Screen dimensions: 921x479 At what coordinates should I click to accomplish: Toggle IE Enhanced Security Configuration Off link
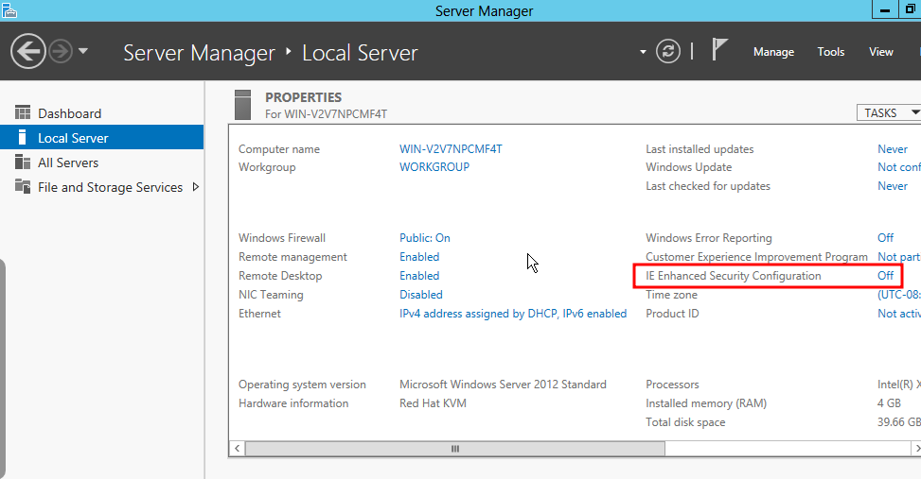[885, 276]
